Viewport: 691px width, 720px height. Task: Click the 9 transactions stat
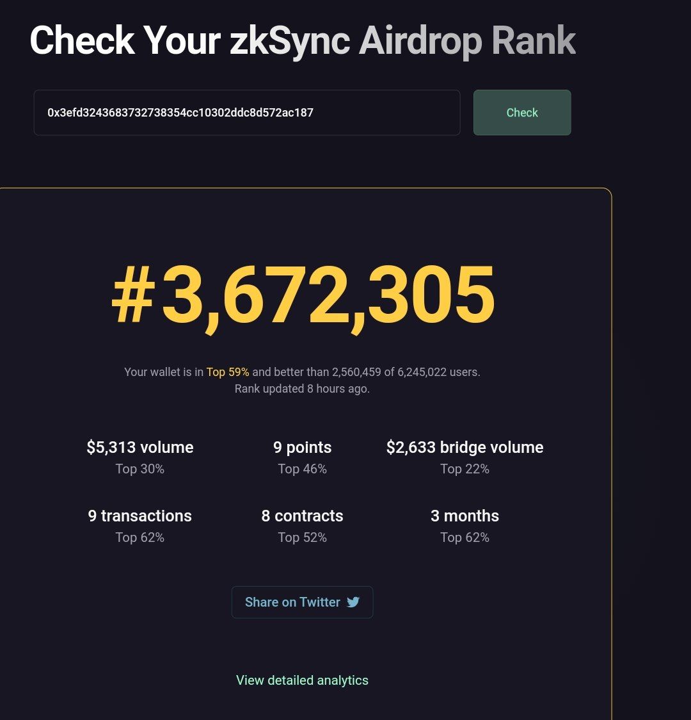[140, 516]
